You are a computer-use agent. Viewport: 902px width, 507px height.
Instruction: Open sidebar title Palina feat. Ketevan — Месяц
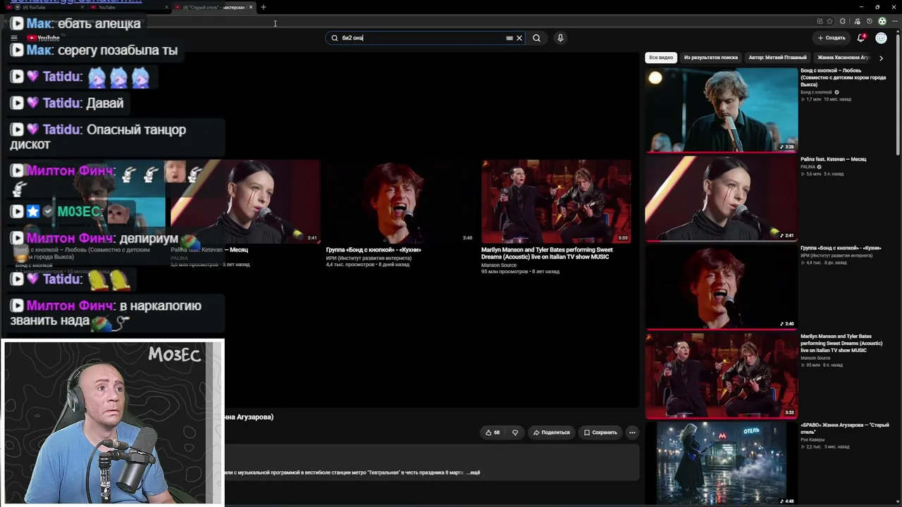pos(833,159)
